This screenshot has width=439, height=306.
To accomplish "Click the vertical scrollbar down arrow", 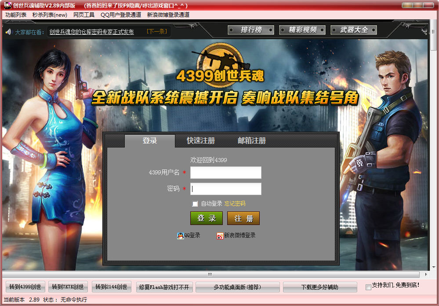I will (x=433, y=267).
